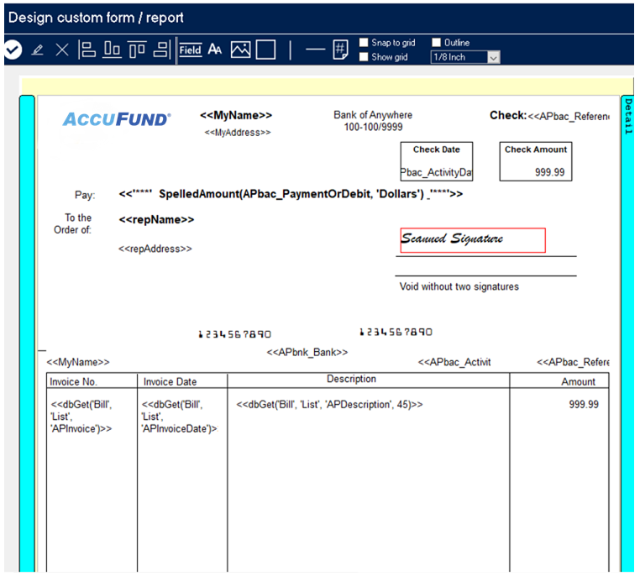Select the AA text label tool
This screenshot has height=577, width=640.
coord(215,50)
